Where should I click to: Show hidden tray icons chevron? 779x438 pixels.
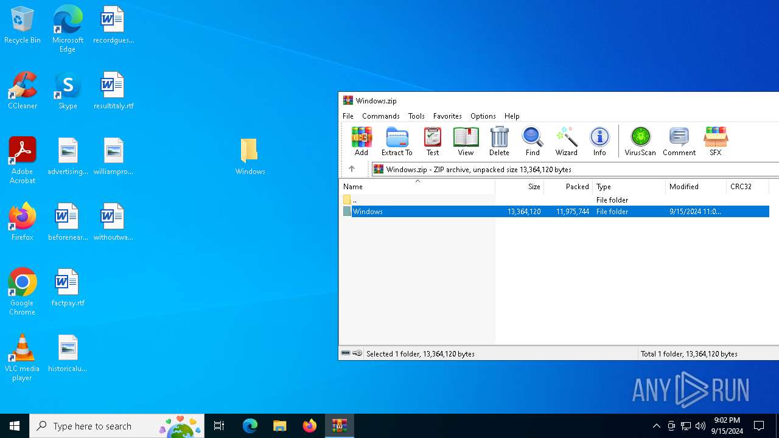point(656,426)
